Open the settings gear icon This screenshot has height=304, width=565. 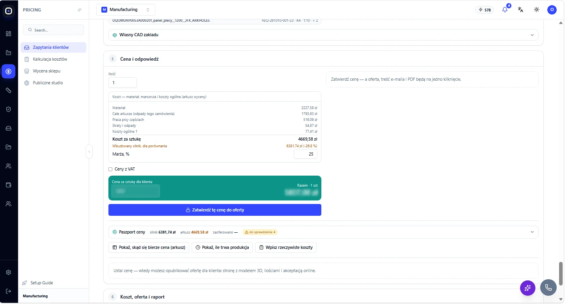click(x=9, y=272)
